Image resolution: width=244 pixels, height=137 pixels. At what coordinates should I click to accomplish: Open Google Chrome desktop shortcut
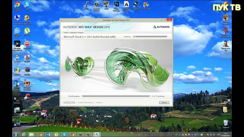[17, 6]
